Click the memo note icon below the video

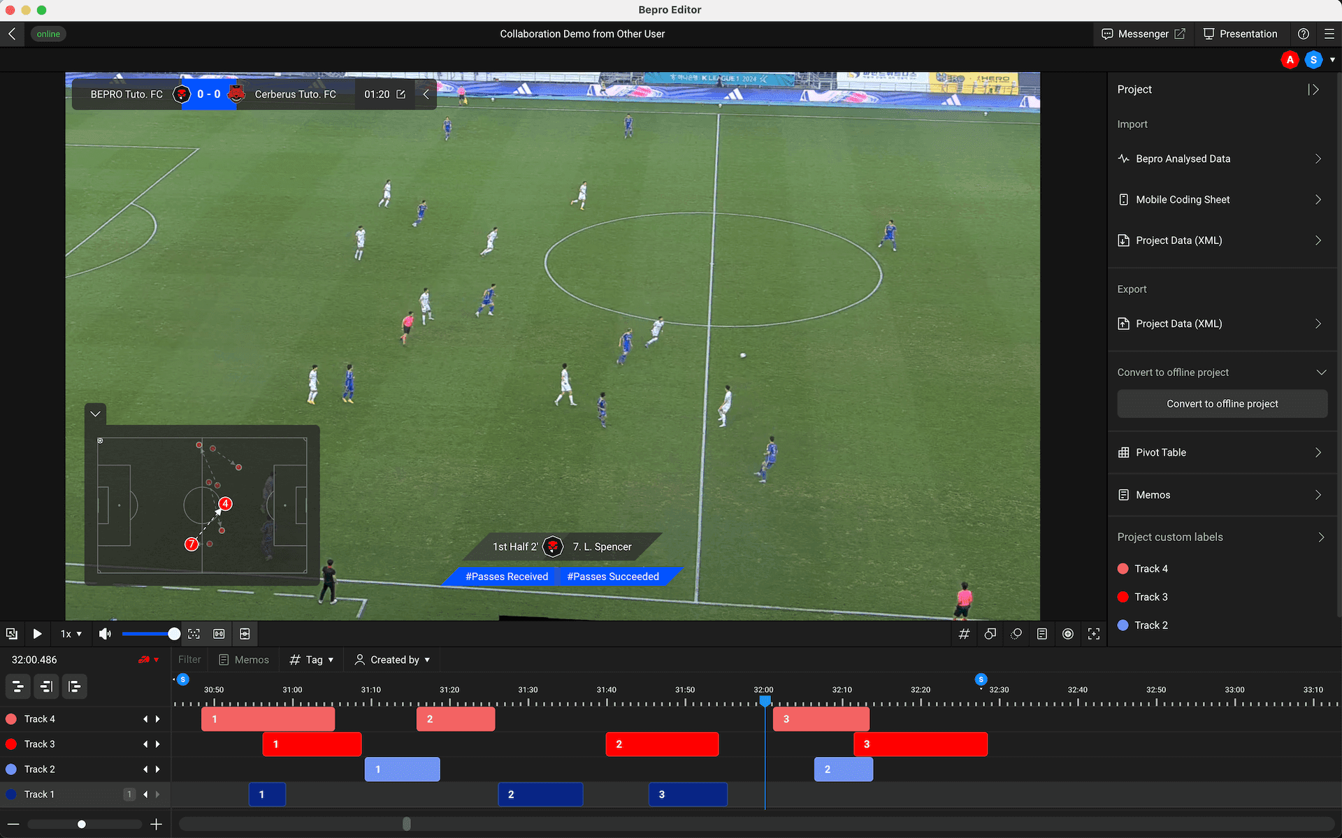click(x=1041, y=634)
